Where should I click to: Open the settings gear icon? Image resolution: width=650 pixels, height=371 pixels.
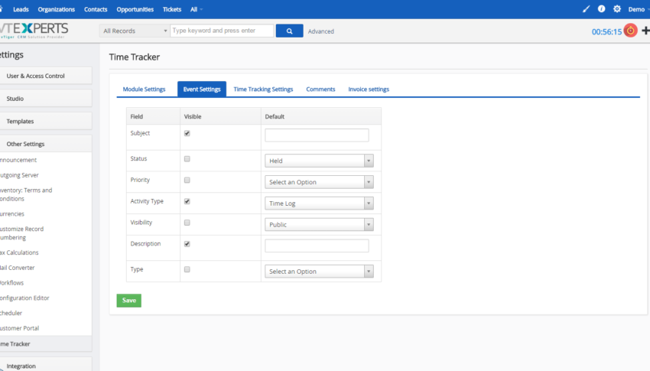pos(617,8)
